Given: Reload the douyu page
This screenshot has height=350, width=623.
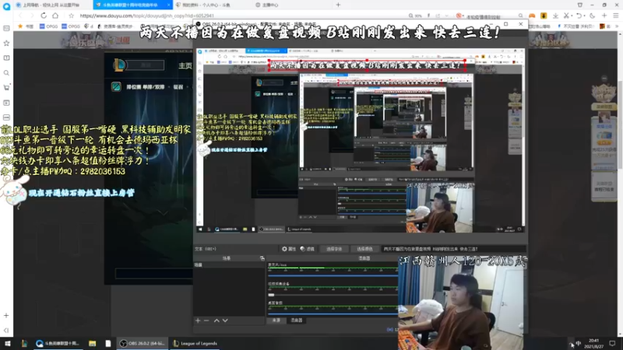Looking at the screenshot, I should click(44, 16).
